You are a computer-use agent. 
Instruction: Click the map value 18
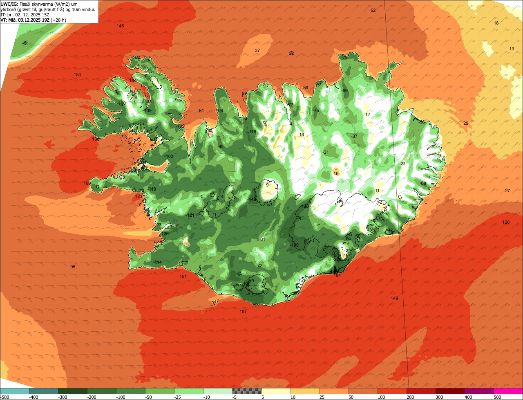pyautogui.click(x=496, y=23)
